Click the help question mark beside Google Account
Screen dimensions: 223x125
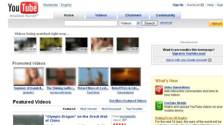point(210,60)
